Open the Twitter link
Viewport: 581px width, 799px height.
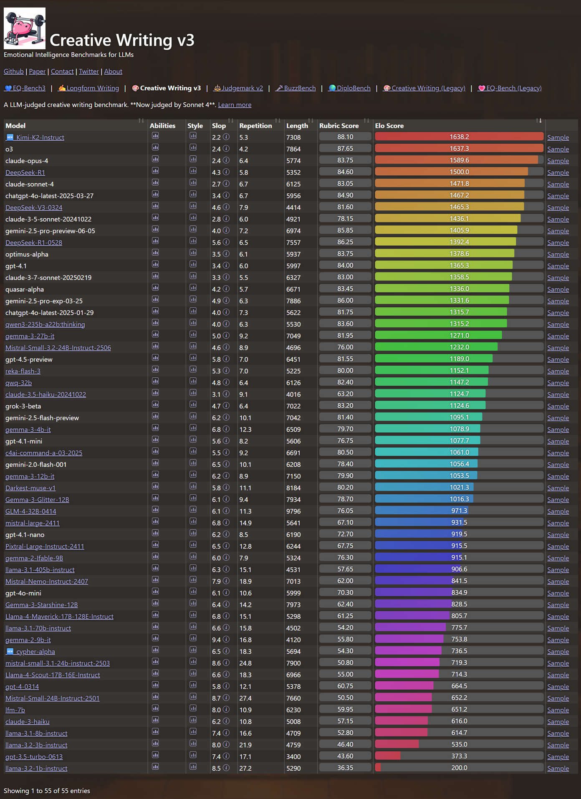click(89, 71)
